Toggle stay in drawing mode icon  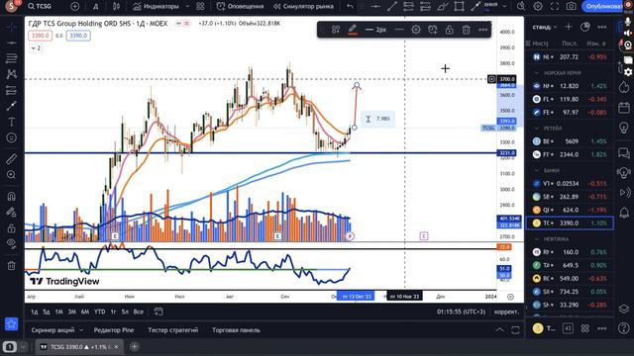click(11, 213)
